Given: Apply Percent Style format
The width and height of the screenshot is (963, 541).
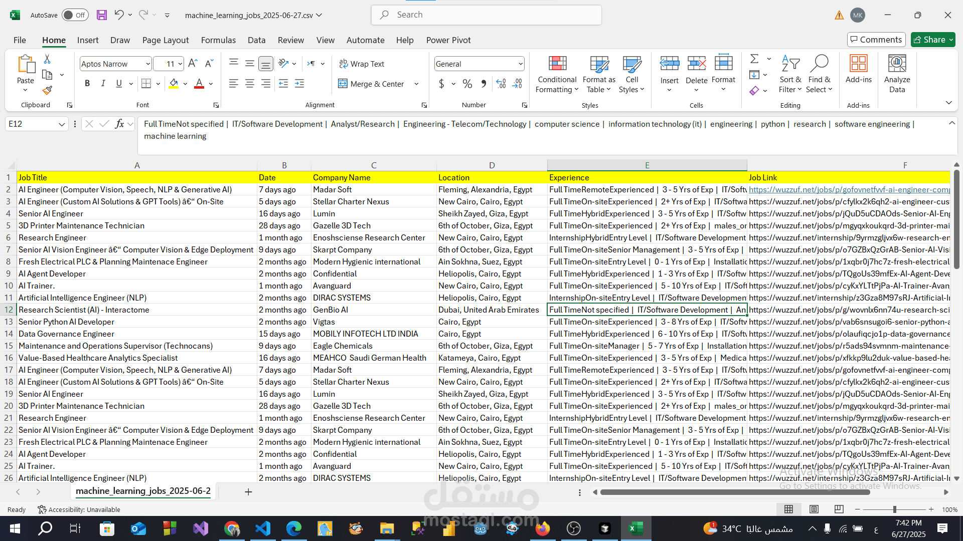Looking at the screenshot, I should 467,84.
